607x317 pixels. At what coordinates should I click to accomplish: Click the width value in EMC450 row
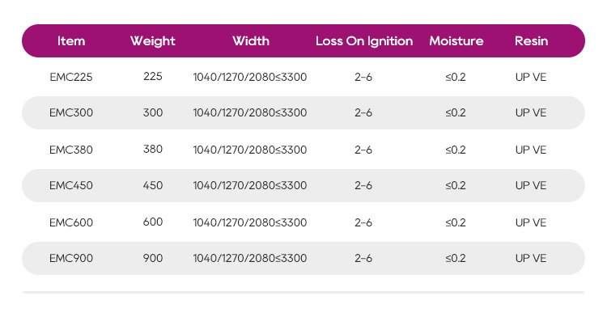(x=250, y=185)
